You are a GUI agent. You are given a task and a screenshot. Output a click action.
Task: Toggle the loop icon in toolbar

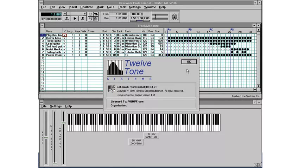[x=90, y=14]
